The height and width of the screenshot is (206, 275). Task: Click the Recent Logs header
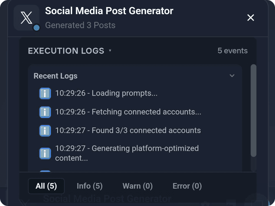click(x=55, y=76)
